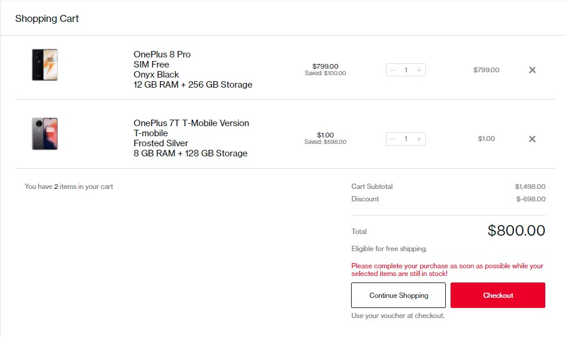
Task: Click the Continue Shopping button
Action: [398, 296]
